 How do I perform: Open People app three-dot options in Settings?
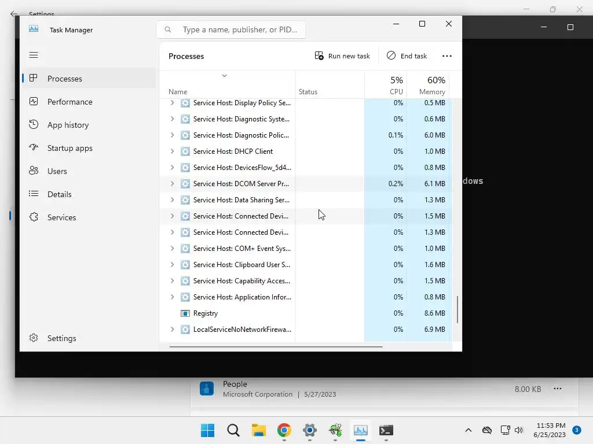coord(558,388)
